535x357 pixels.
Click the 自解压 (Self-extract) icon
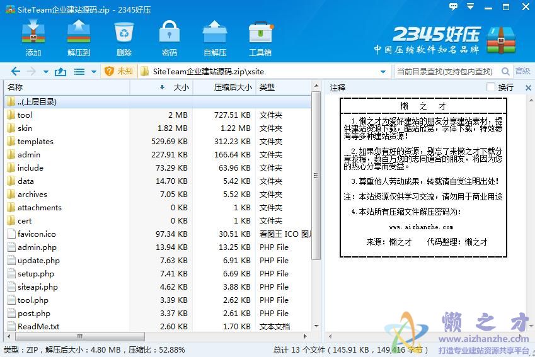point(215,38)
